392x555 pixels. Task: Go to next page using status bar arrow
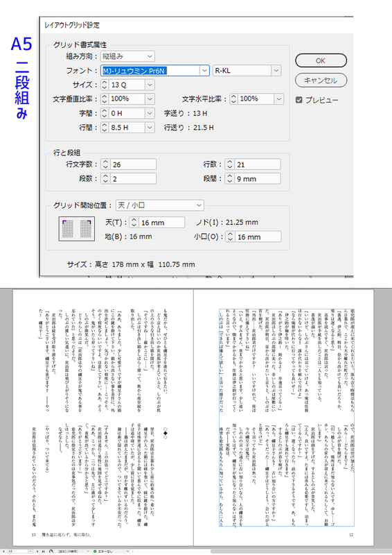coord(38,552)
